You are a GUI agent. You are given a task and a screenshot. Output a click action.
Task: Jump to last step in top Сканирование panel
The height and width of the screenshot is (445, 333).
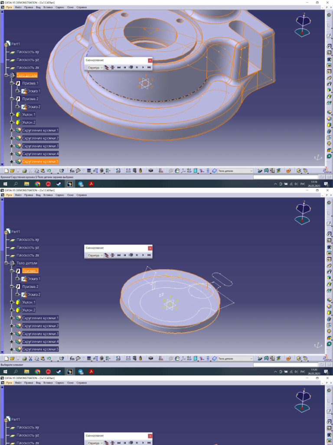point(149,67)
